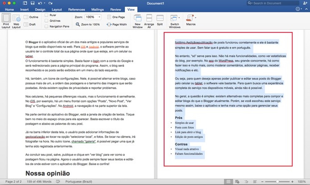Image resolution: width=310 pixels, height=185 pixels.
Task: Click the Page 2 of 2 indicator
Action: tap(13, 182)
